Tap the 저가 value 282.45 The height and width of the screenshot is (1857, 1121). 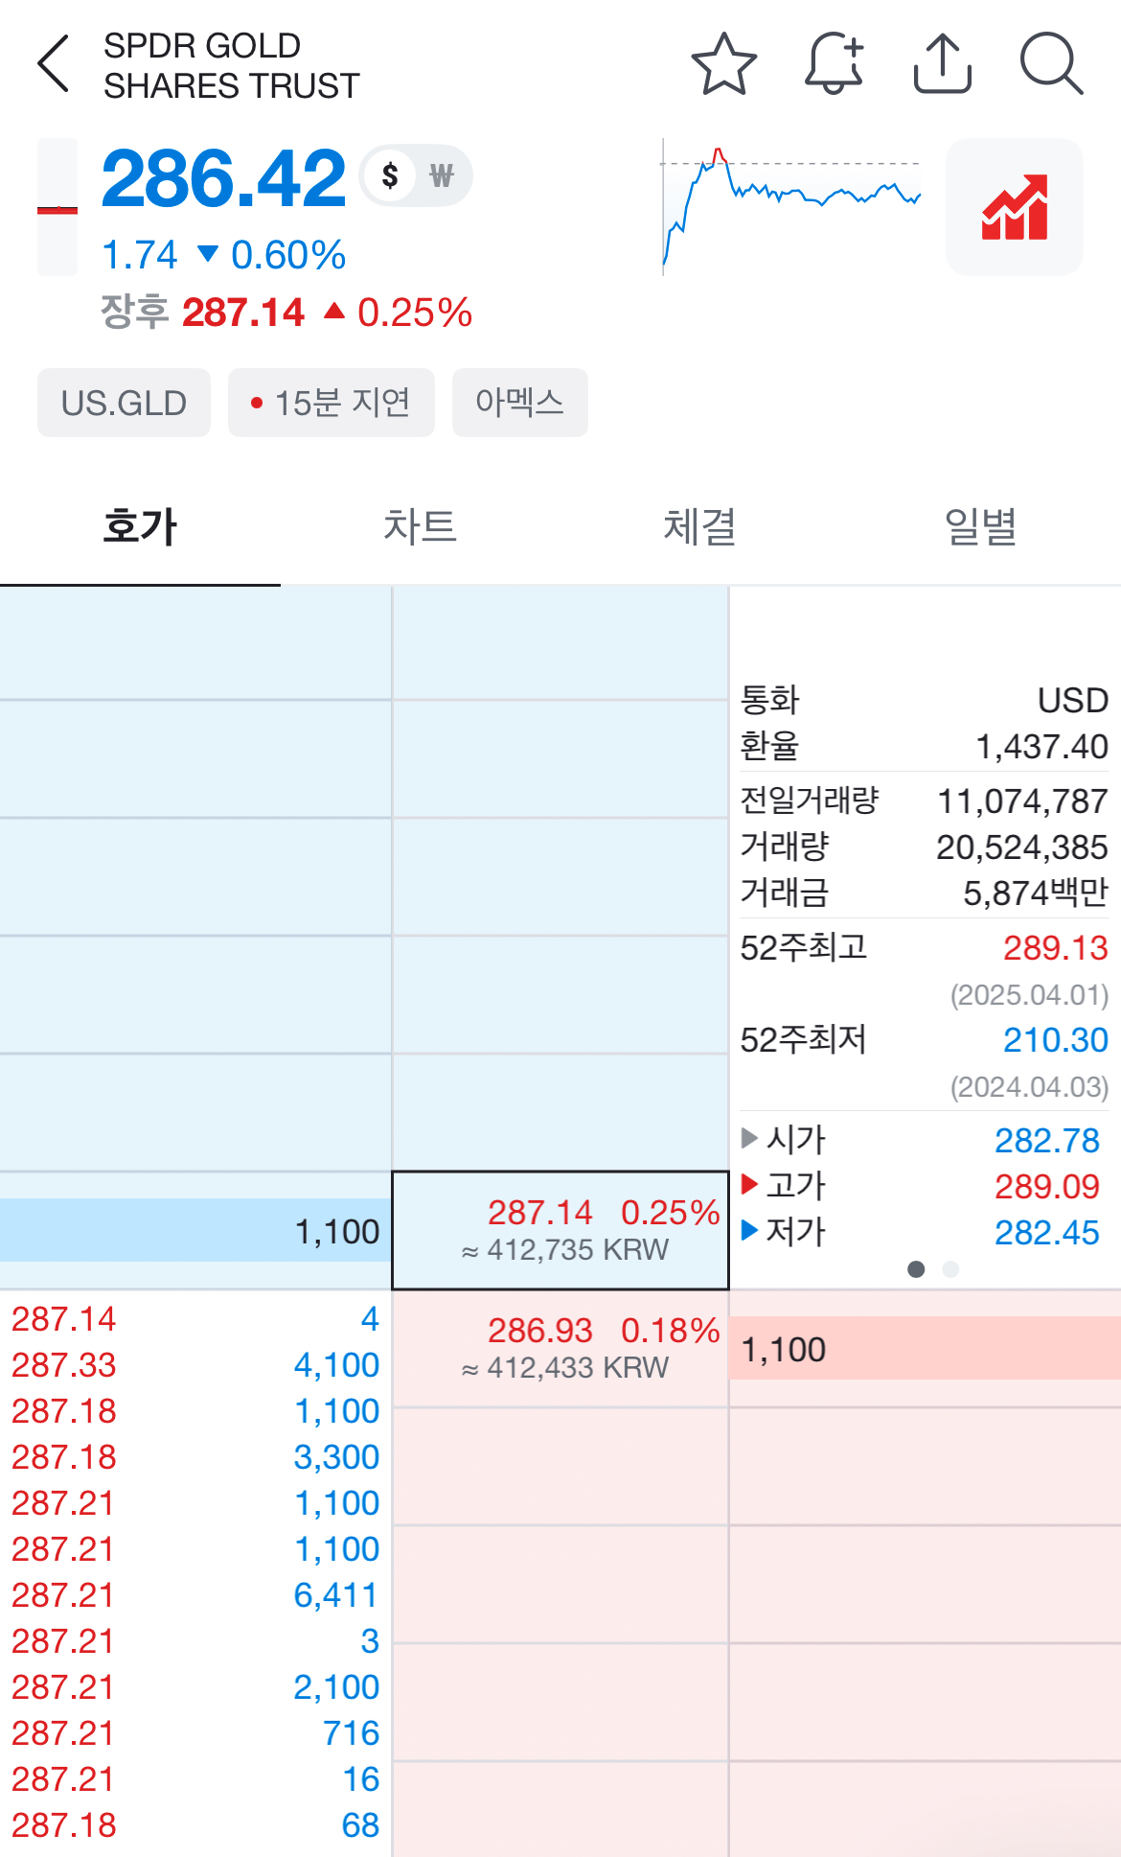pos(1046,1233)
